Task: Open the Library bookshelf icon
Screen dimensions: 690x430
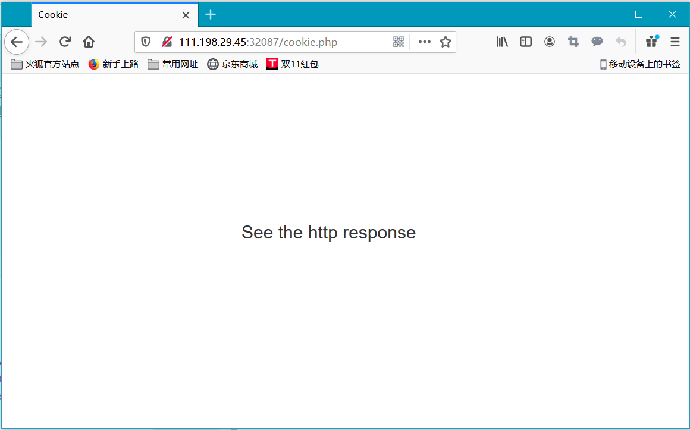Action: tap(502, 42)
